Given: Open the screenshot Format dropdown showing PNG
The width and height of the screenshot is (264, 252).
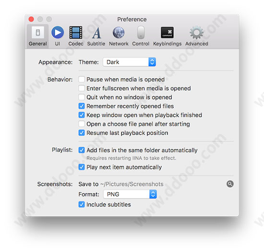Looking at the screenshot, I should 130,194.
